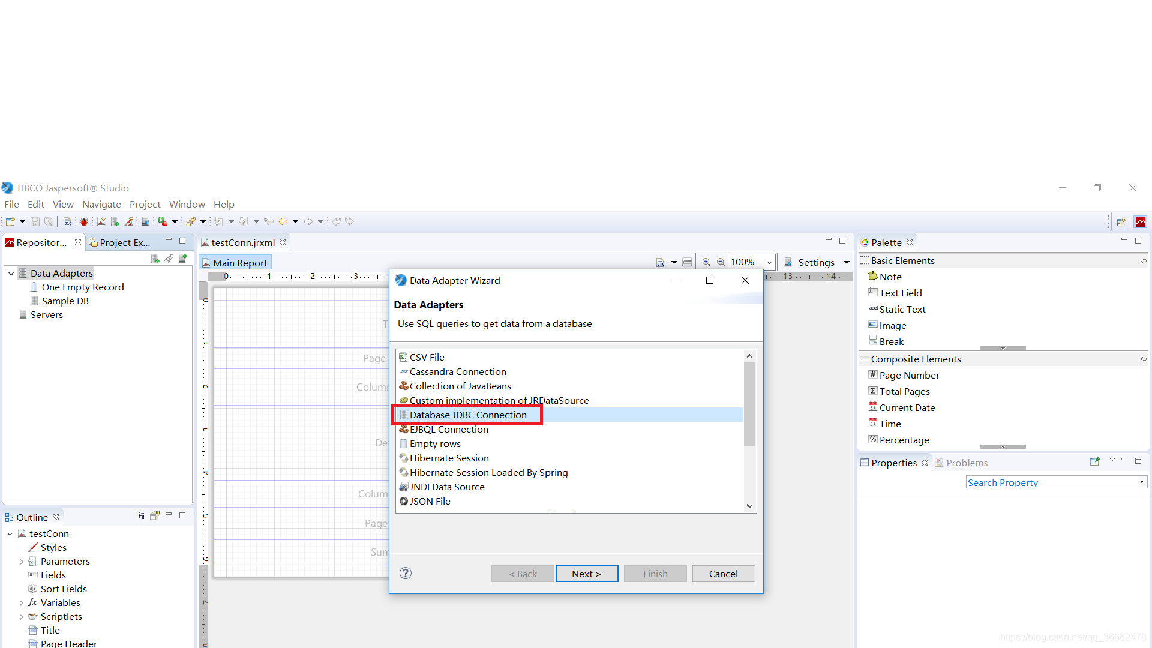The image size is (1152, 648).
Task: Select the Time palette element
Action: (884, 424)
